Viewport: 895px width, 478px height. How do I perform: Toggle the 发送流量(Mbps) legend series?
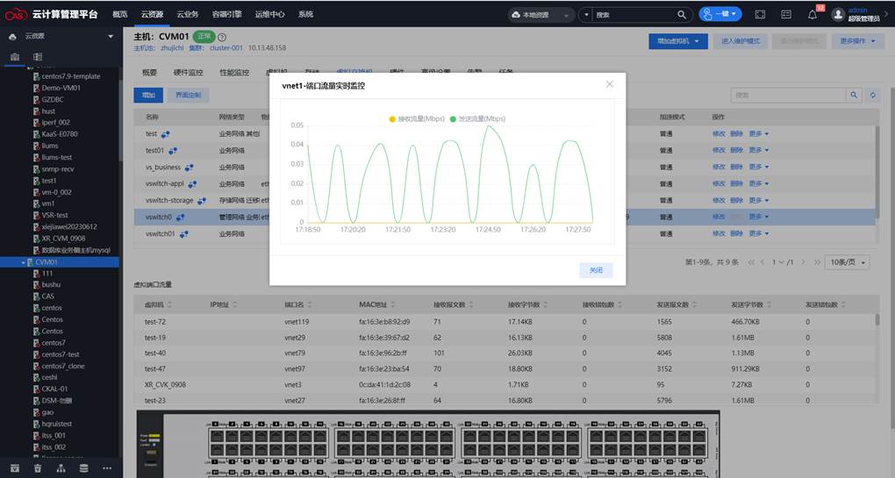pos(476,118)
